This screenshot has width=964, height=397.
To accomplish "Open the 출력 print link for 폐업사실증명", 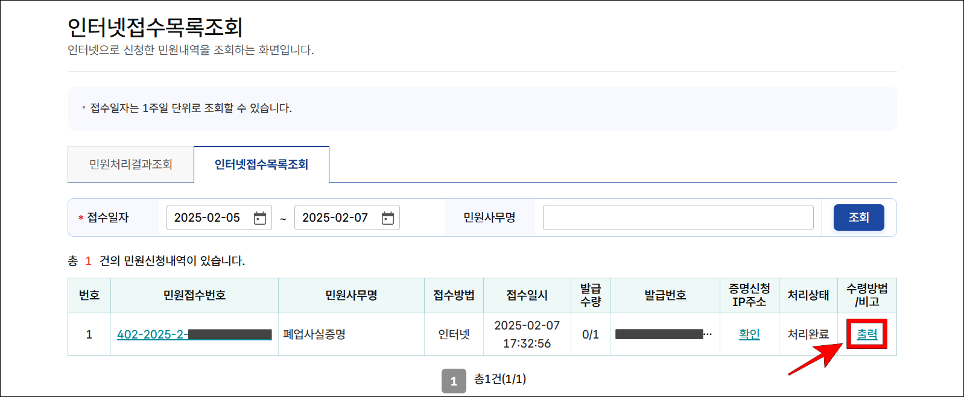I will pyautogui.click(x=867, y=334).
